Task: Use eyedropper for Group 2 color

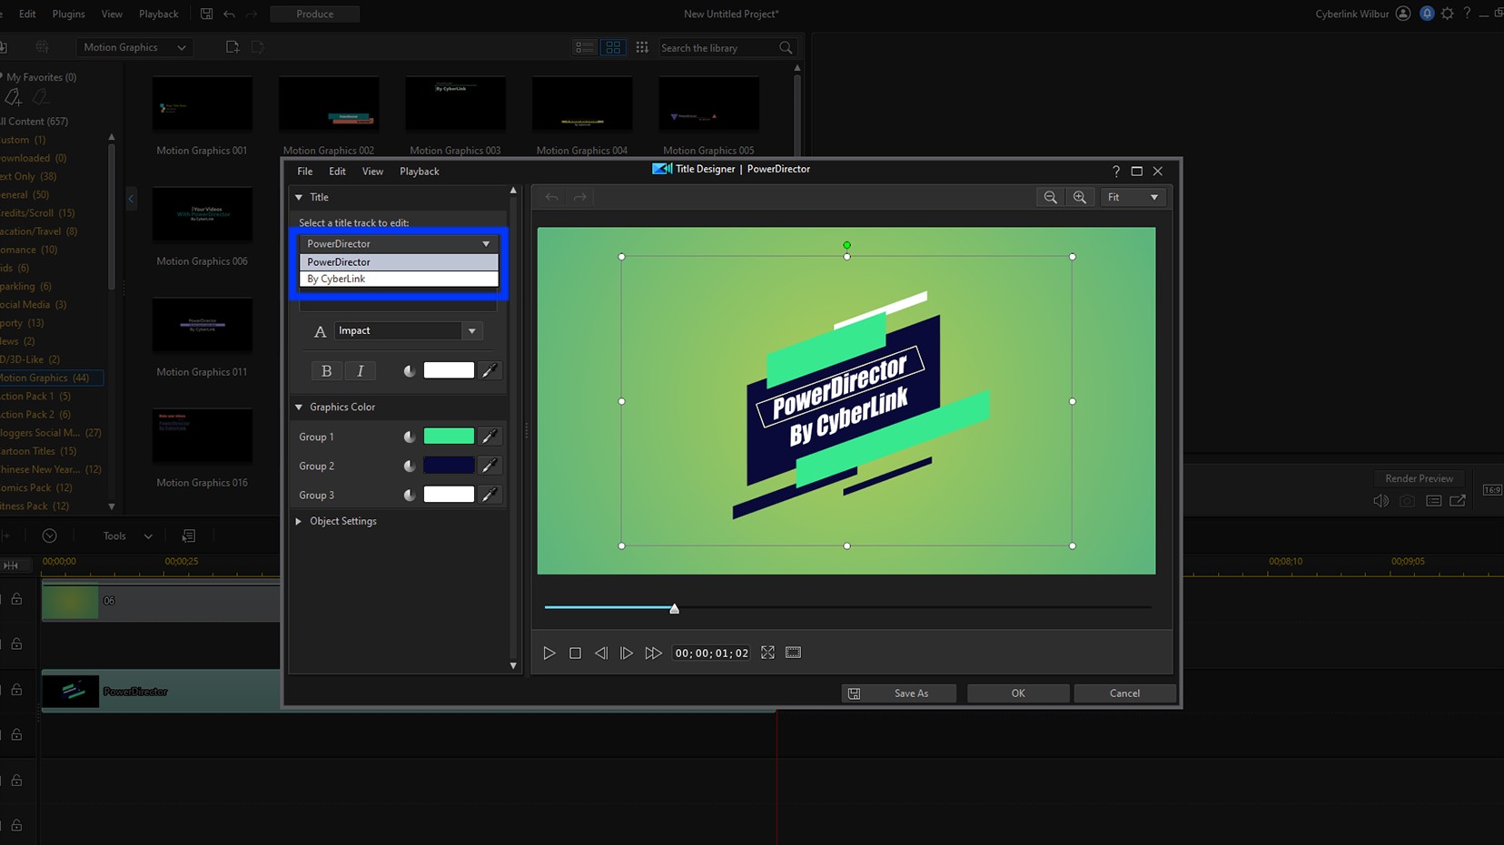Action: click(x=489, y=466)
